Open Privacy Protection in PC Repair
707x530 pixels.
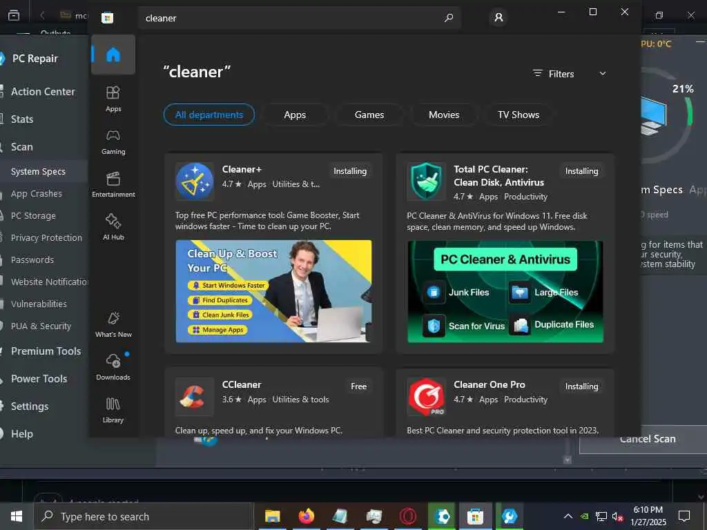pyautogui.click(x=46, y=237)
